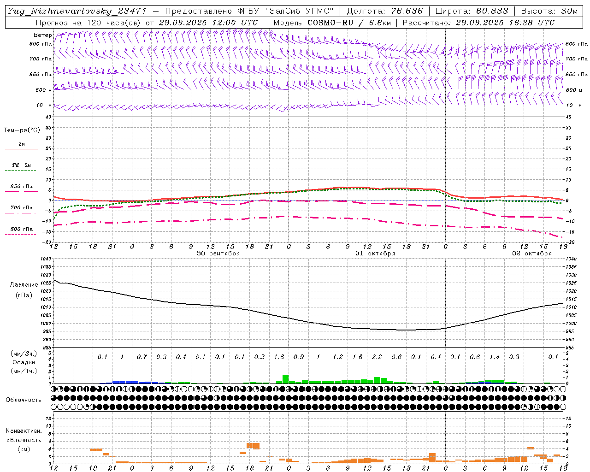
Task: Click the tallest orange convective cloud bar
Action: tap(432, 458)
